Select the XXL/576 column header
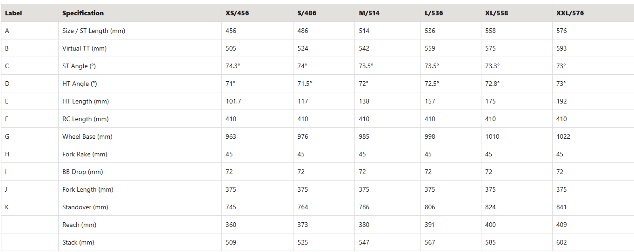 [570, 13]
